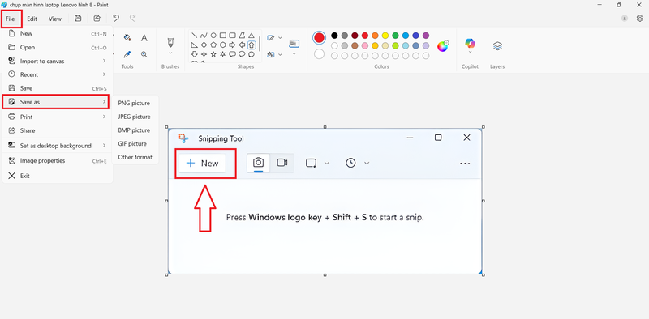Viewport: 649px width, 319px height.
Task: Pick the Rounded rectangle shape
Action: coord(233,36)
